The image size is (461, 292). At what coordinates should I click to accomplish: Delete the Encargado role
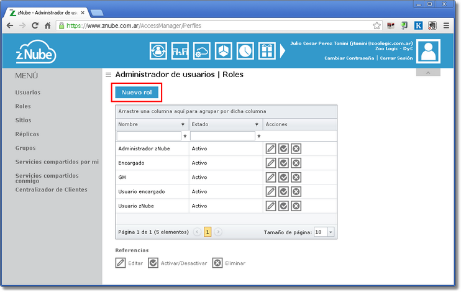[x=296, y=163]
